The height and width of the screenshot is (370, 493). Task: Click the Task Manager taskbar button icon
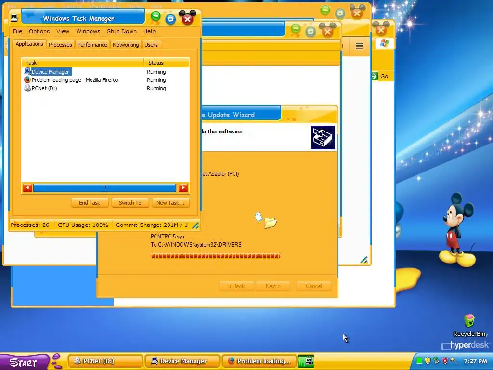(306, 361)
